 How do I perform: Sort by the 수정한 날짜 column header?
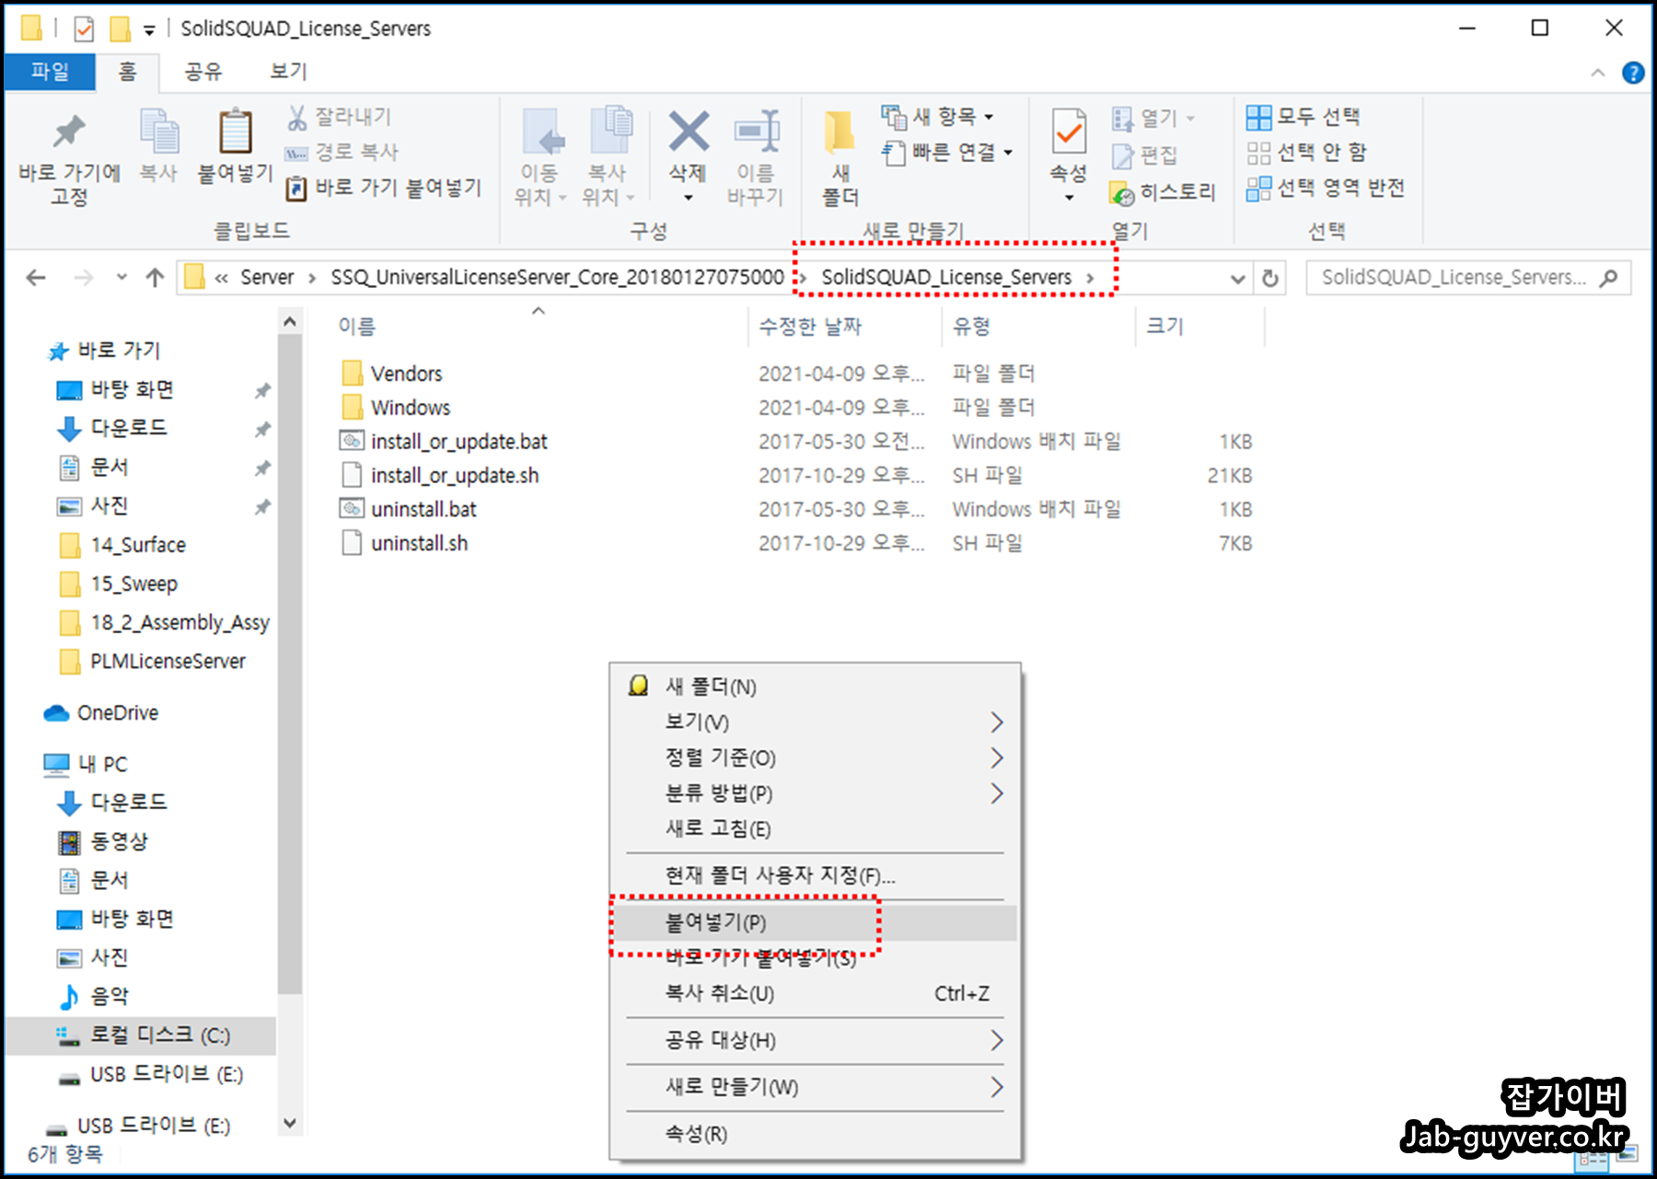point(810,326)
